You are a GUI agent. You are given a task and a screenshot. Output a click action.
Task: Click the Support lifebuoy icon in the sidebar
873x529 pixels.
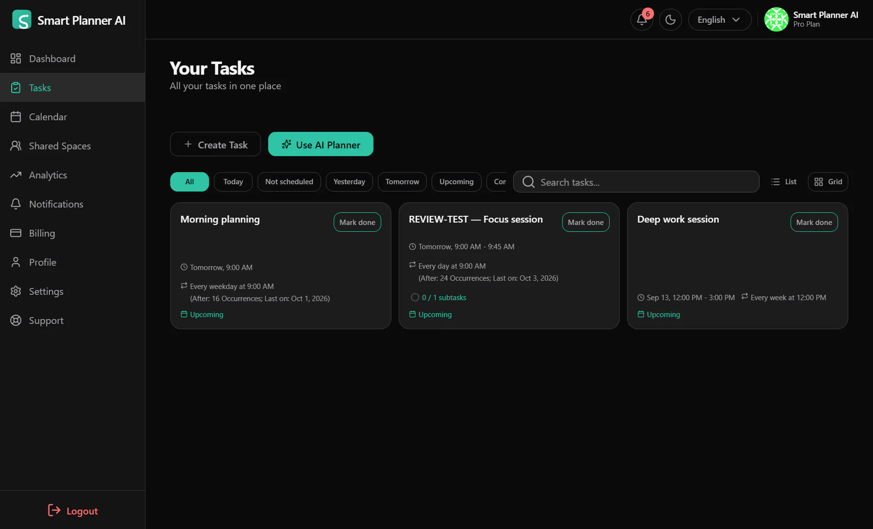pyautogui.click(x=16, y=321)
